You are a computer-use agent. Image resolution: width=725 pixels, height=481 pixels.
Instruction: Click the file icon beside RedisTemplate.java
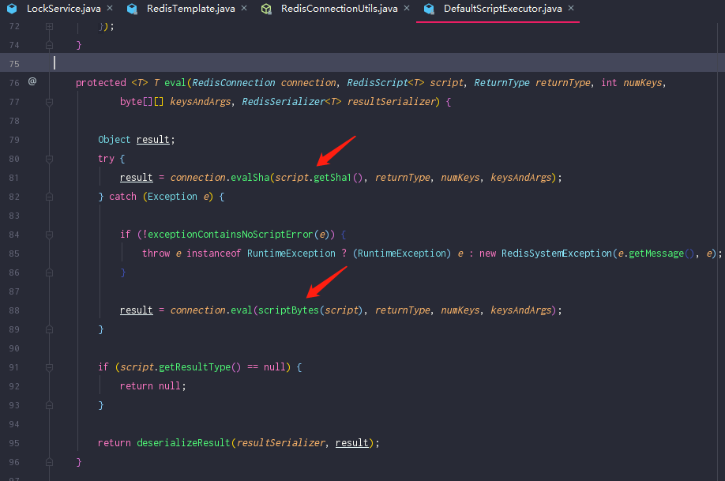(x=132, y=9)
